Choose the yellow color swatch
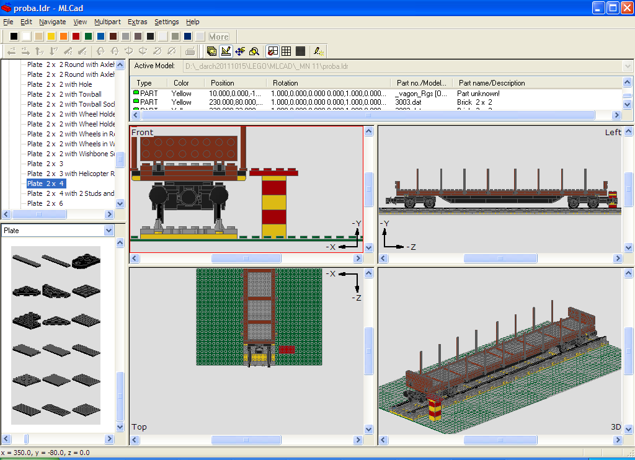The height and width of the screenshot is (460, 635). coord(51,37)
